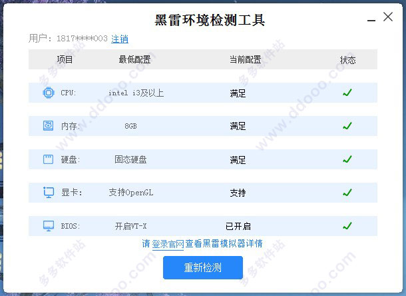Click 满足 in the 内存 row
The image size is (406, 296).
point(238,127)
